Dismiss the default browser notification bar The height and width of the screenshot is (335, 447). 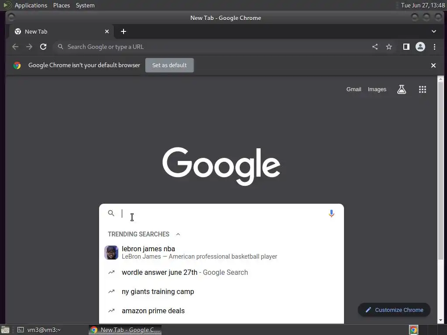click(x=433, y=65)
